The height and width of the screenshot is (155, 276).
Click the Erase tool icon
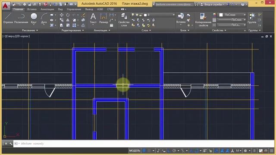[x=83, y=15]
